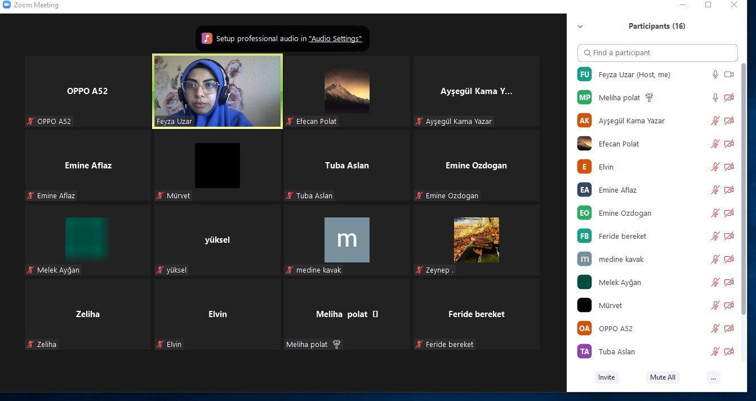The width and height of the screenshot is (756, 401).
Task: Click the music note audio setup icon
Action: (x=207, y=38)
